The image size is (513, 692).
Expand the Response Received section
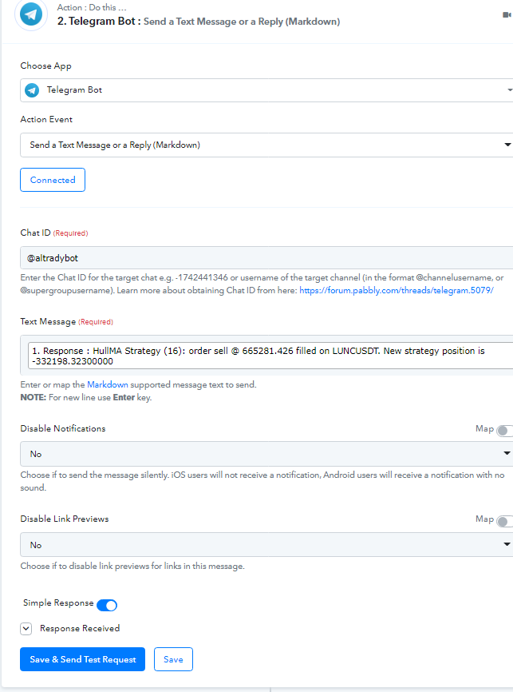[26, 629]
